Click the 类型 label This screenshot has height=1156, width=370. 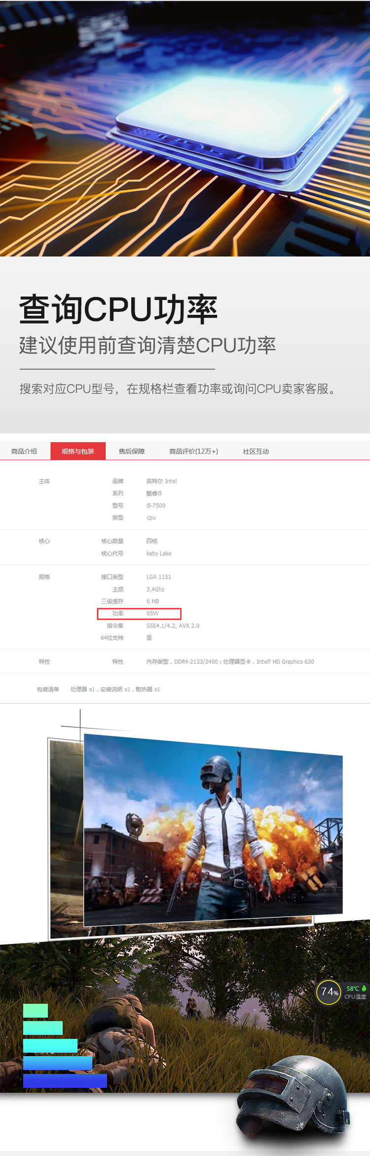click(x=118, y=517)
